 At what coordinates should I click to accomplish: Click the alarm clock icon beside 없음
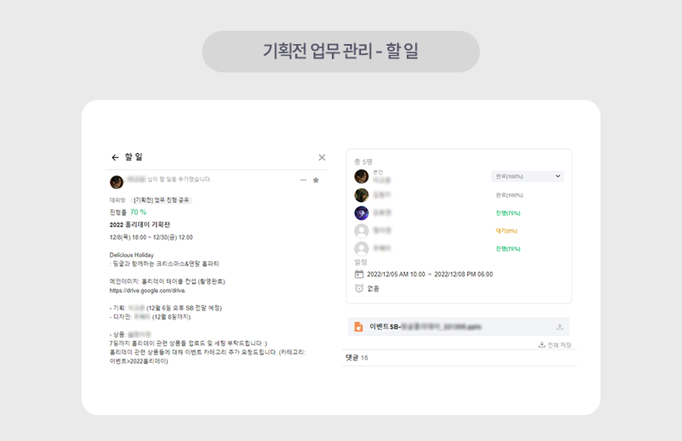pos(359,288)
